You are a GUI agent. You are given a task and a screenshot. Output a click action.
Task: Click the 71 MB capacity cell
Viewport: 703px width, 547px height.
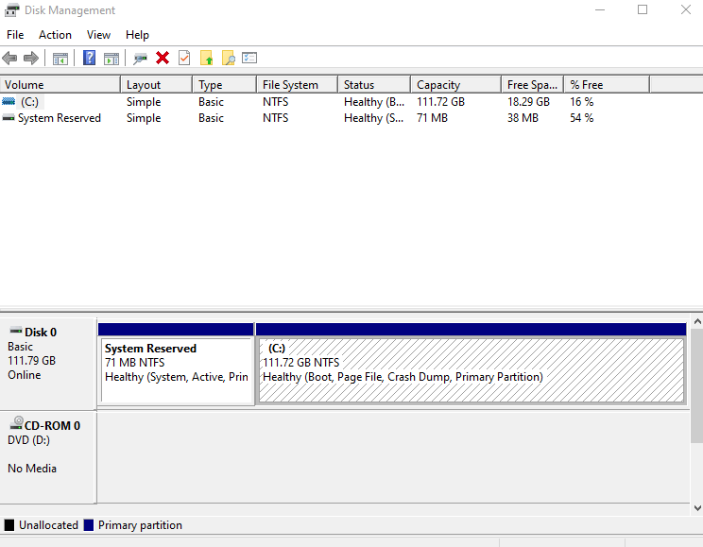432,118
